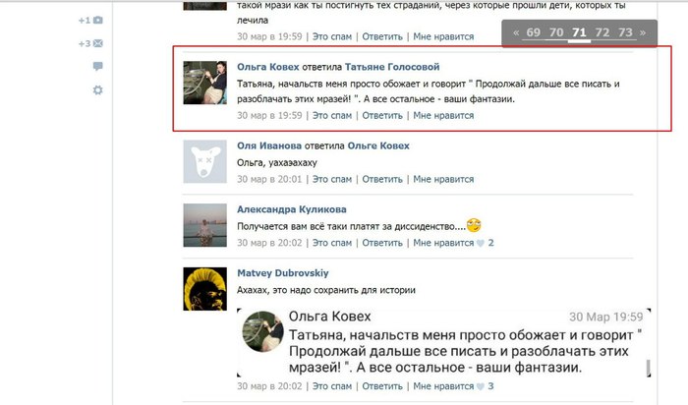
Task: Open the Татьяне Голосовой profile link
Action: coord(392,67)
